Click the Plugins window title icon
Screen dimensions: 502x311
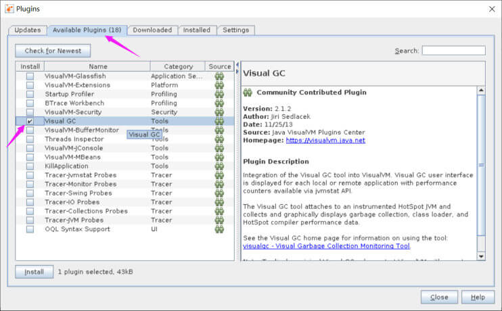(x=9, y=9)
